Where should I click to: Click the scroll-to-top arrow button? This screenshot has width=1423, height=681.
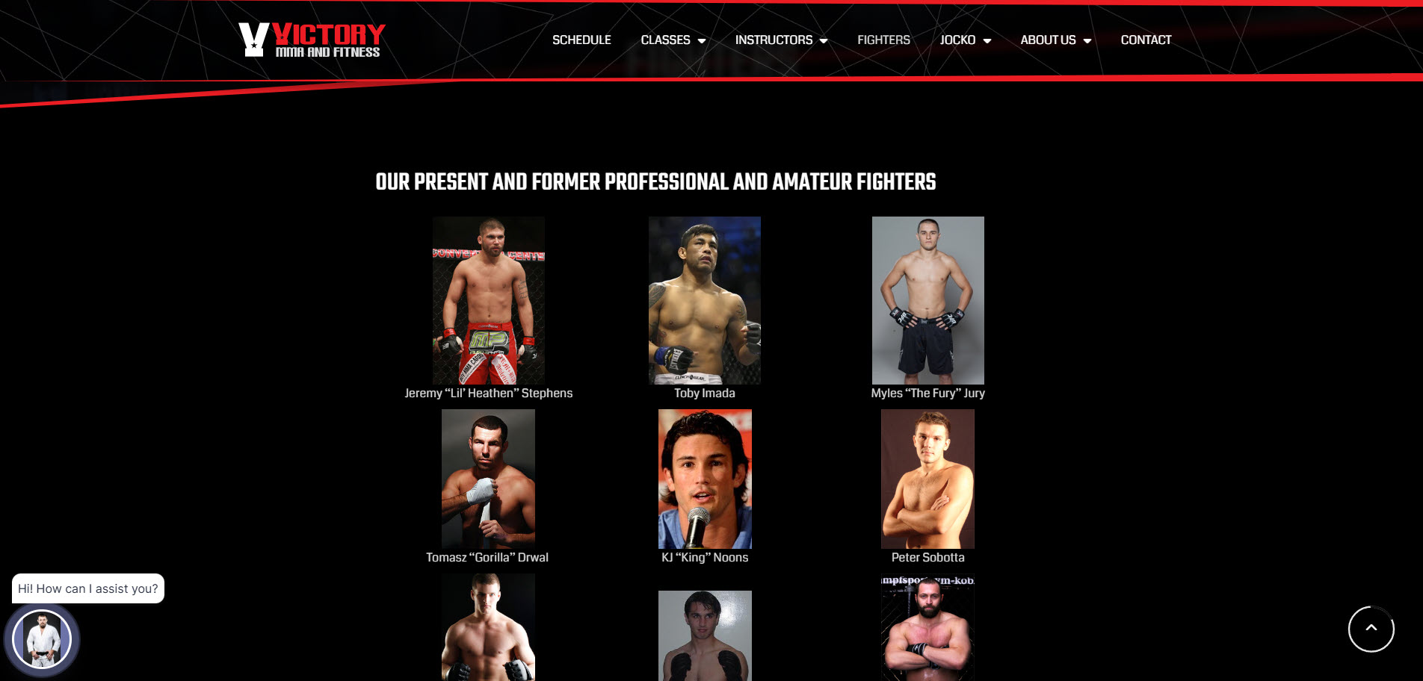click(x=1371, y=629)
